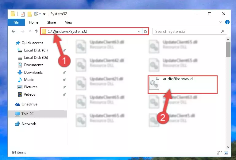Open Network in the navigation pane
Image resolution: width=236 pixels, height=160 pixels.
pyautogui.click(x=25, y=124)
